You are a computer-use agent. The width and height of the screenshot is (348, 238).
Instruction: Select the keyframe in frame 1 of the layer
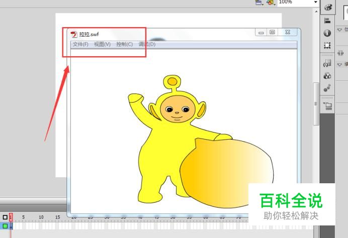click(x=11, y=226)
